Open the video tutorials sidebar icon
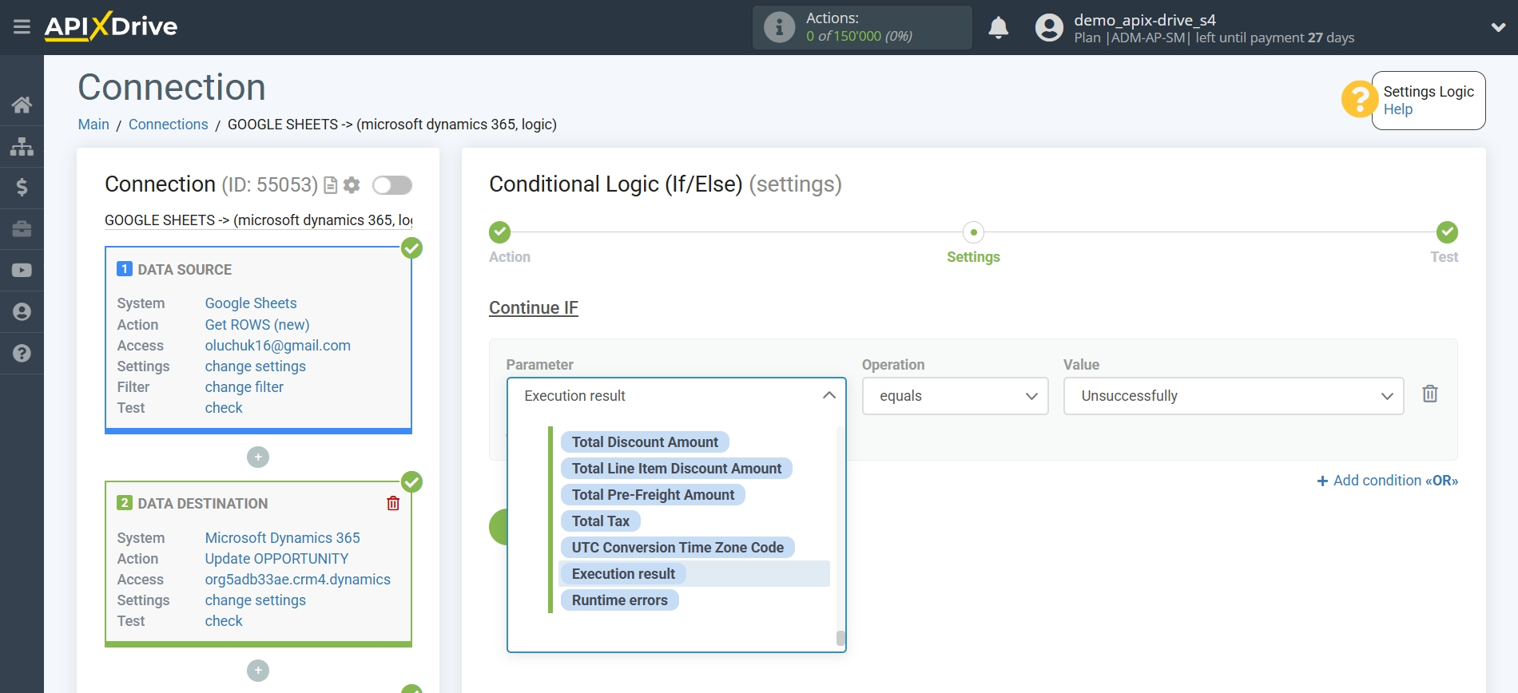Viewport: 1518px width, 693px height. pyautogui.click(x=22, y=271)
